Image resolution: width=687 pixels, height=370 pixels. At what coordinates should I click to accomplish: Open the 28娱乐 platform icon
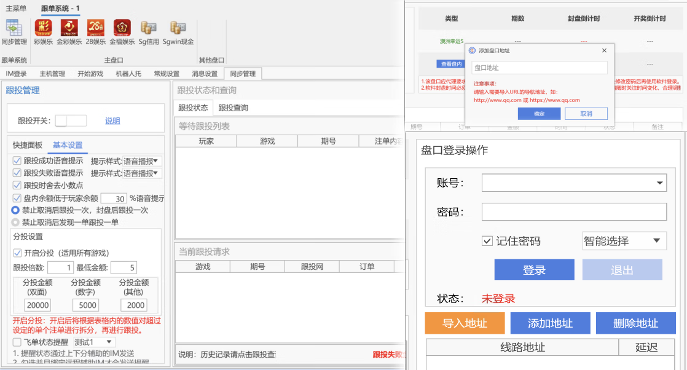click(95, 28)
